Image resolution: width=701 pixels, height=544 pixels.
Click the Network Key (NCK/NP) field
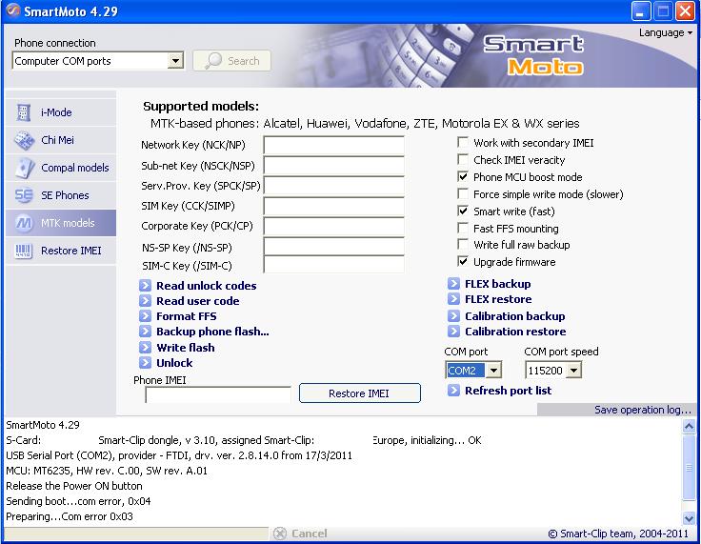[x=334, y=145]
